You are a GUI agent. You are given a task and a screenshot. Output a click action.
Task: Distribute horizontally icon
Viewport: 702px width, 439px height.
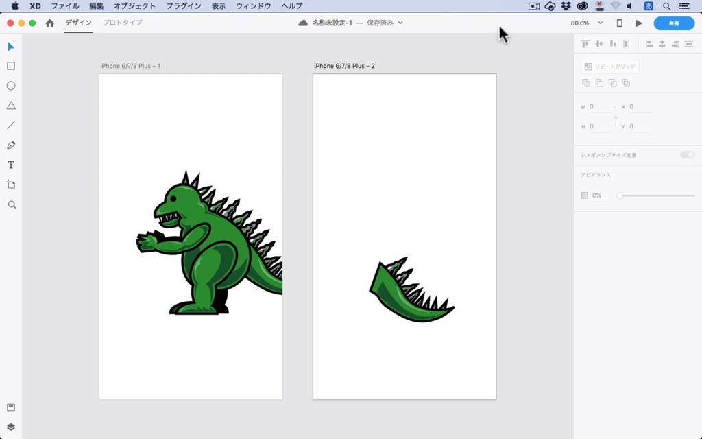[x=688, y=43]
